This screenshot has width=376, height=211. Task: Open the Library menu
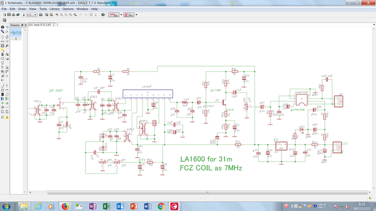[55, 9]
